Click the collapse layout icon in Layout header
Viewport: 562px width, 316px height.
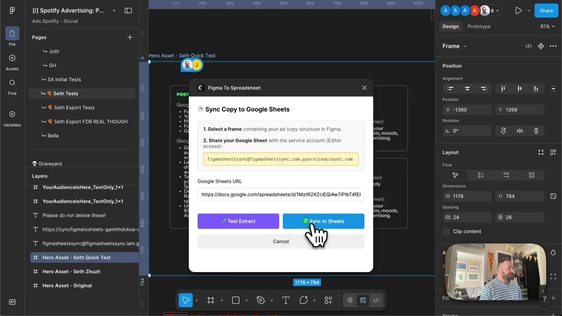[541, 152]
